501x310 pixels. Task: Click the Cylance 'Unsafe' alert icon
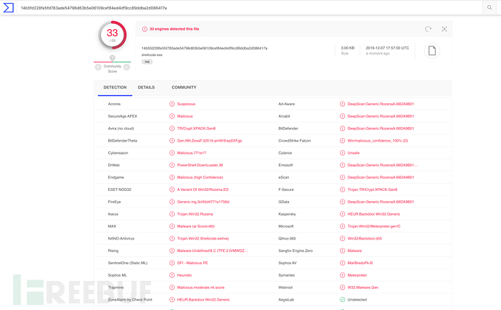tap(342, 152)
